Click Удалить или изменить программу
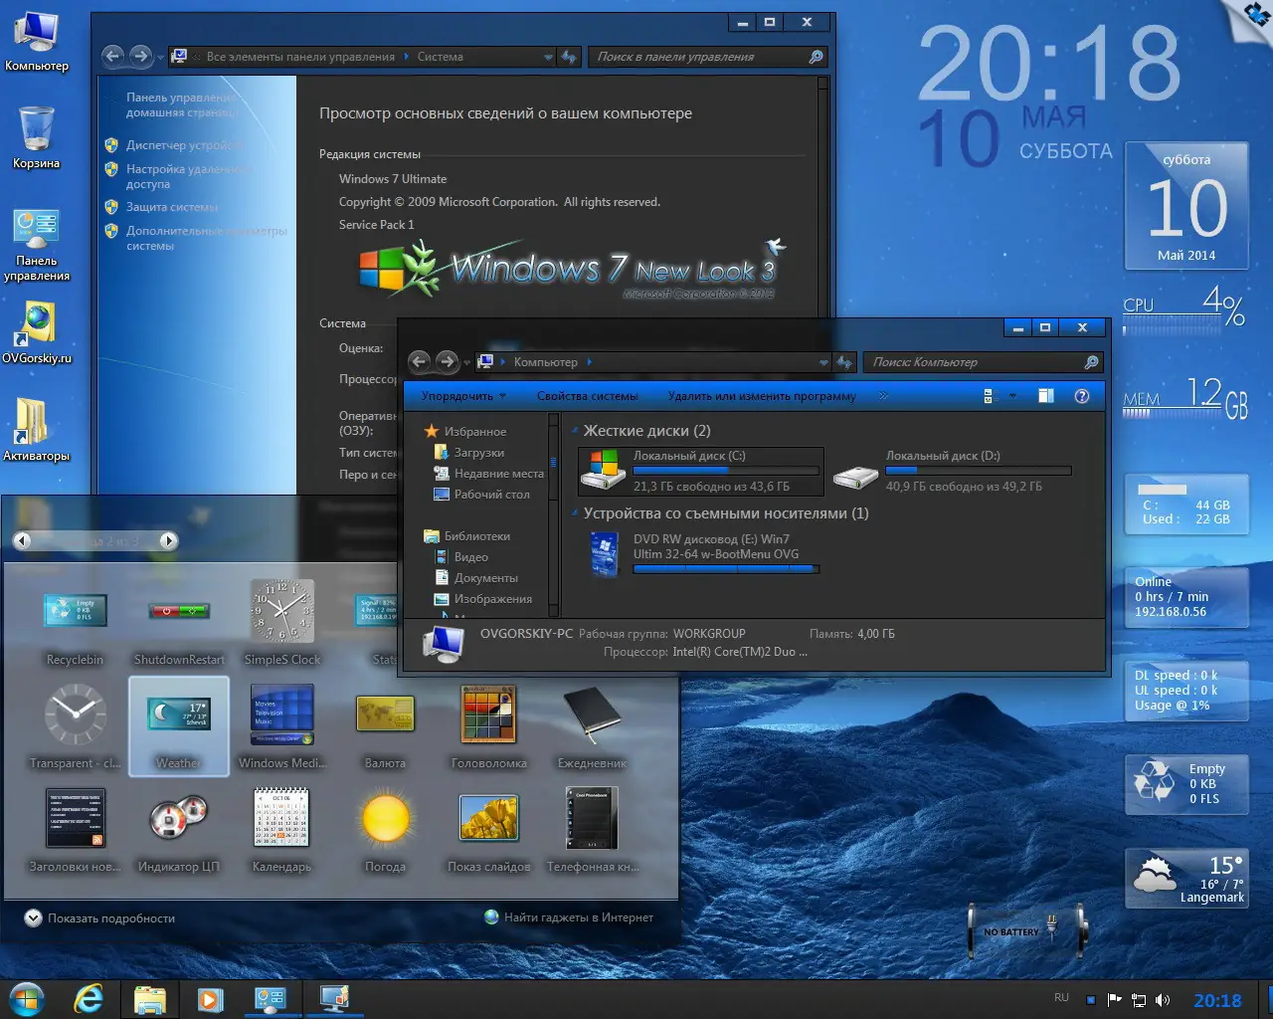This screenshot has height=1019, width=1273. pyautogui.click(x=761, y=396)
